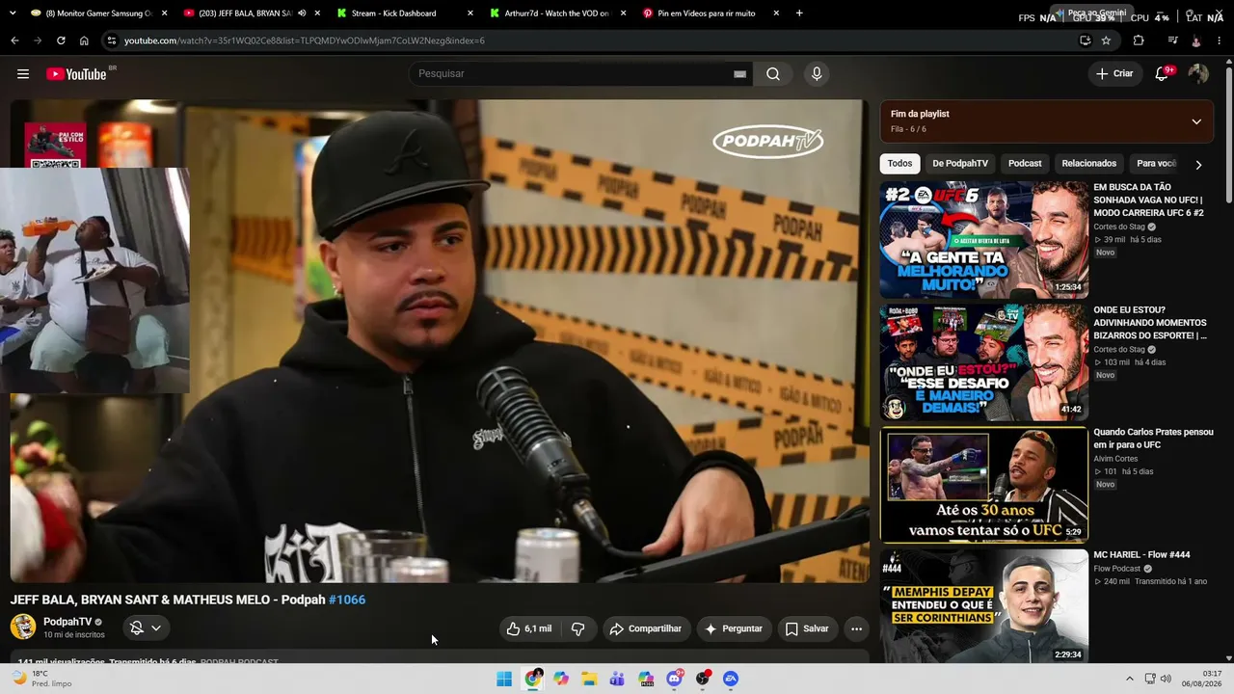
Task: Open the Alvim Cortes channel link
Action: click(1115, 459)
